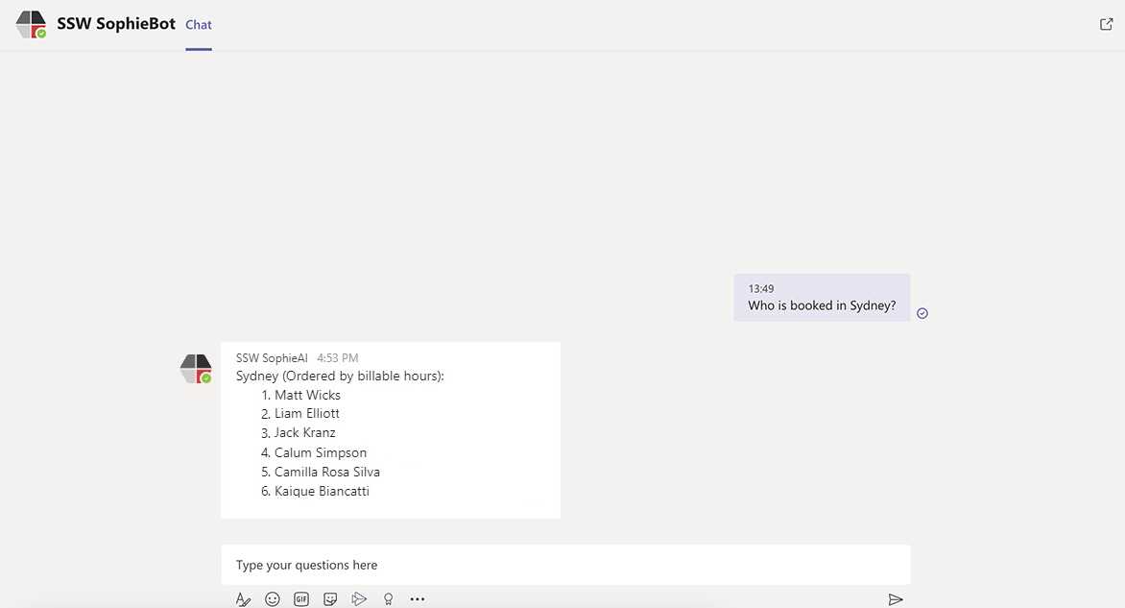Screen dimensions: 1125x608
Task: Click the SSW SophieBot title
Action: pyautogui.click(x=116, y=24)
